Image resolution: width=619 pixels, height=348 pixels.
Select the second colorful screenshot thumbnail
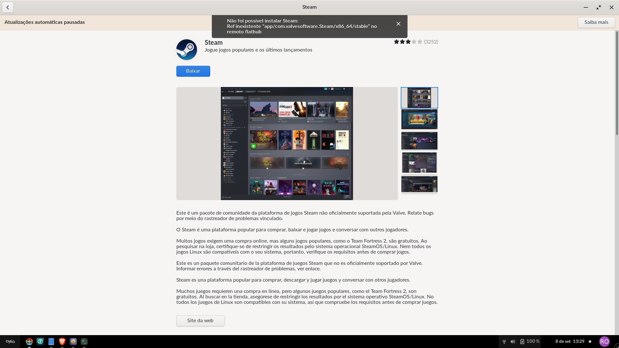419,119
